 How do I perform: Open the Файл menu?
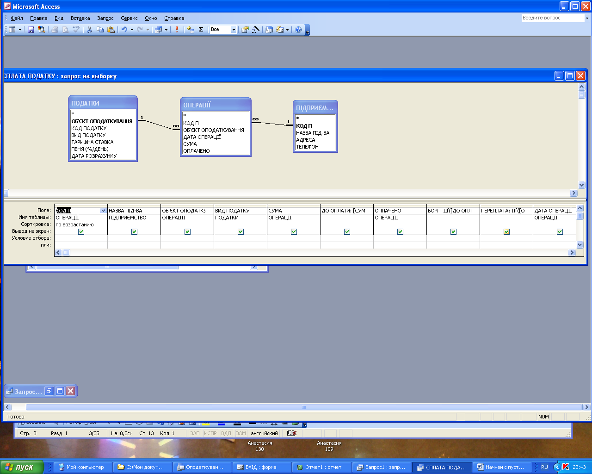click(17, 18)
